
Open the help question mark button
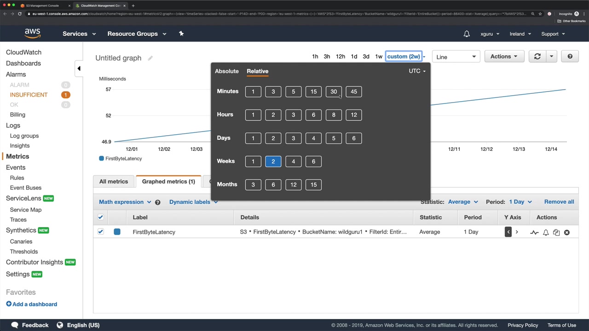pyautogui.click(x=570, y=57)
